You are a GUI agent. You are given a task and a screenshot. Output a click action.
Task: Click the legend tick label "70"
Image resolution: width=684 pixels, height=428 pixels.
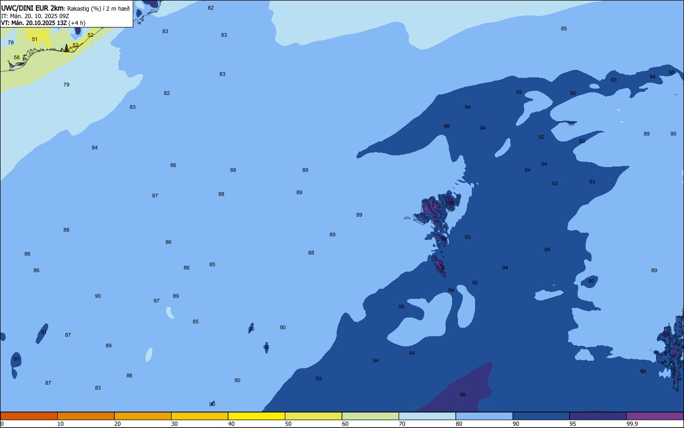(402, 424)
